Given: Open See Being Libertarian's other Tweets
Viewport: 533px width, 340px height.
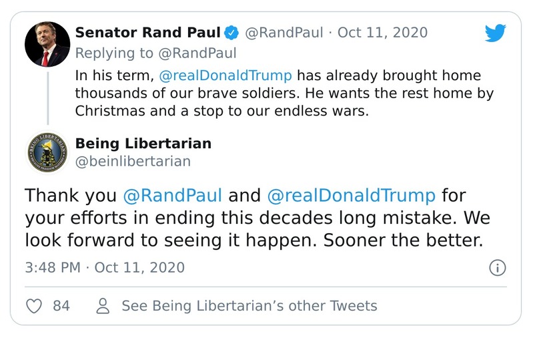Looking at the screenshot, I should (x=249, y=306).
